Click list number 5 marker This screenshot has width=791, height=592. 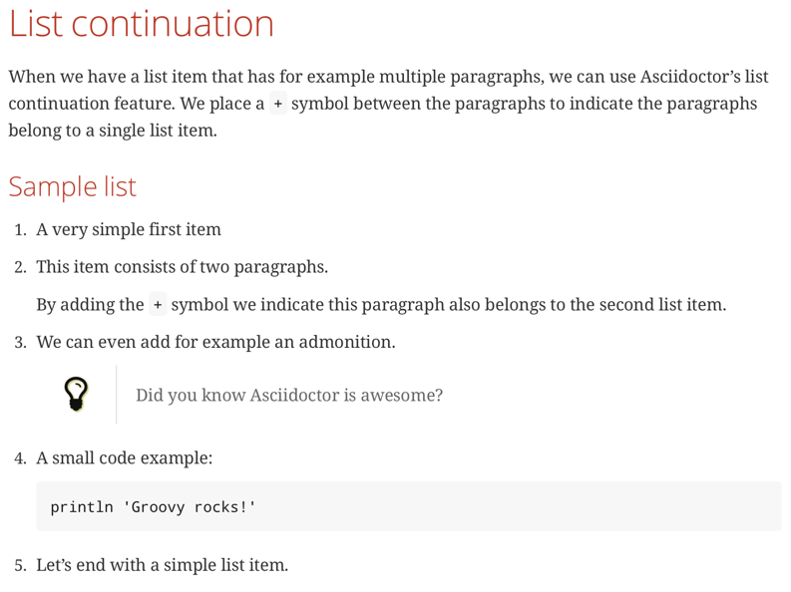click(x=20, y=566)
